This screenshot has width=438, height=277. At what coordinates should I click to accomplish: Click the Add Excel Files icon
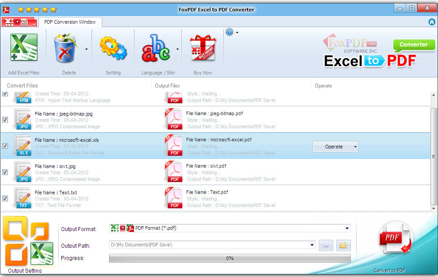[24, 47]
